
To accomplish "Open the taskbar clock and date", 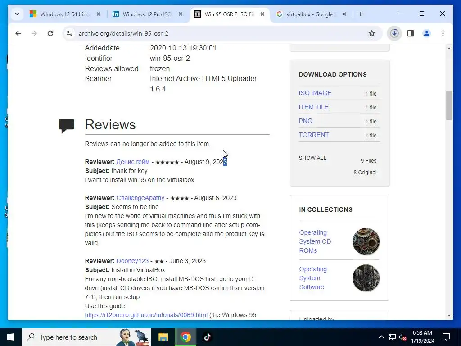I will (x=422, y=337).
